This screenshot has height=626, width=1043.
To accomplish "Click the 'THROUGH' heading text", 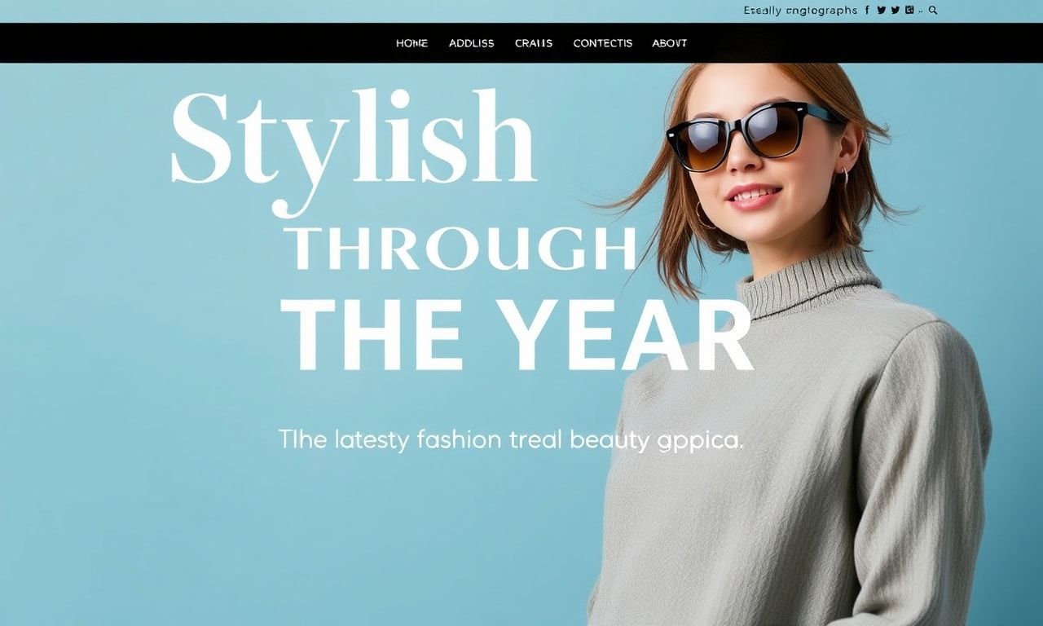I will point(464,249).
